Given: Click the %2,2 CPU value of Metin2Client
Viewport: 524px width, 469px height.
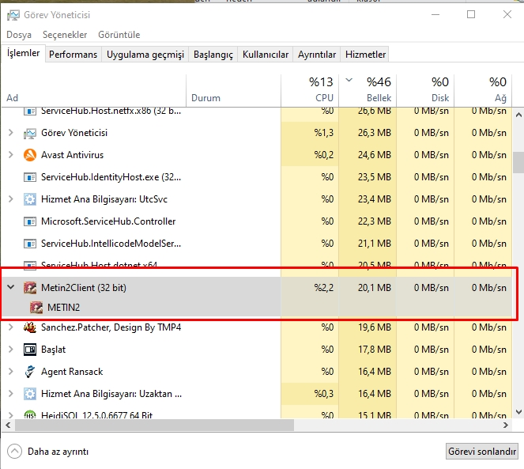Looking at the screenshot, I should (x=323, y=288).
